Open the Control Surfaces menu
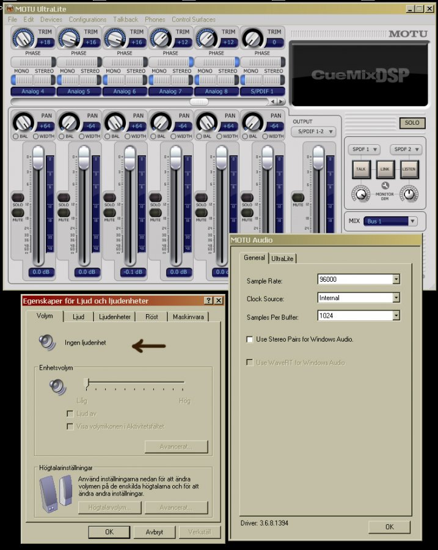Viewport: 438px width, 550px height. [x=194, y=20]
